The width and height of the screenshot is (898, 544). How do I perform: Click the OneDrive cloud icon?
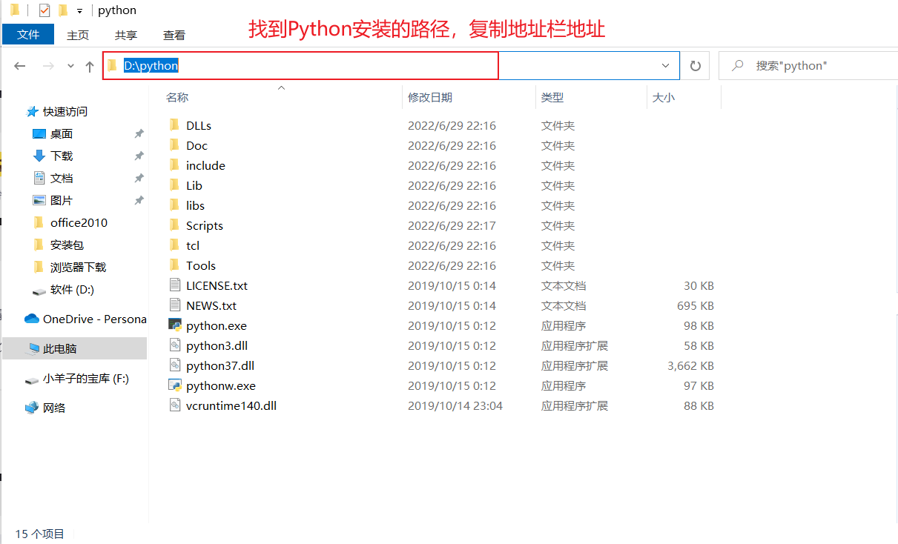(31, 319)
